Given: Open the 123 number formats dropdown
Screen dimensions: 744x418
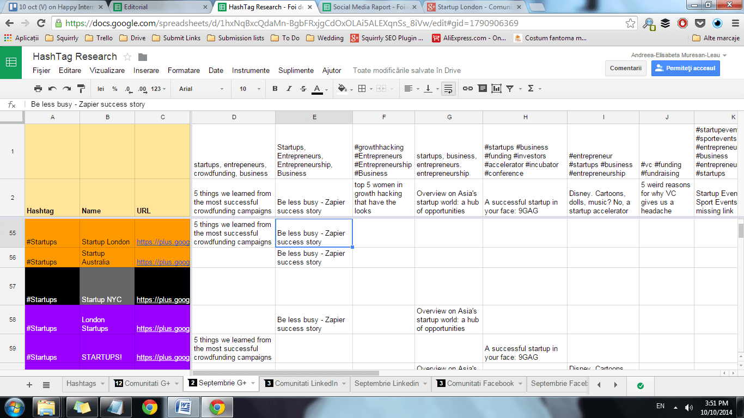Looking at the screenshot, I should click(x=158, y=89).
